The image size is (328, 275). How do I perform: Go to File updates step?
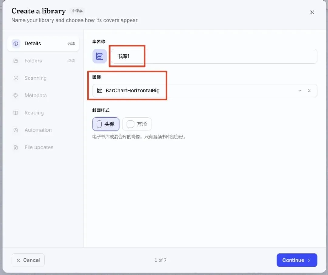(x=43, y=147)
